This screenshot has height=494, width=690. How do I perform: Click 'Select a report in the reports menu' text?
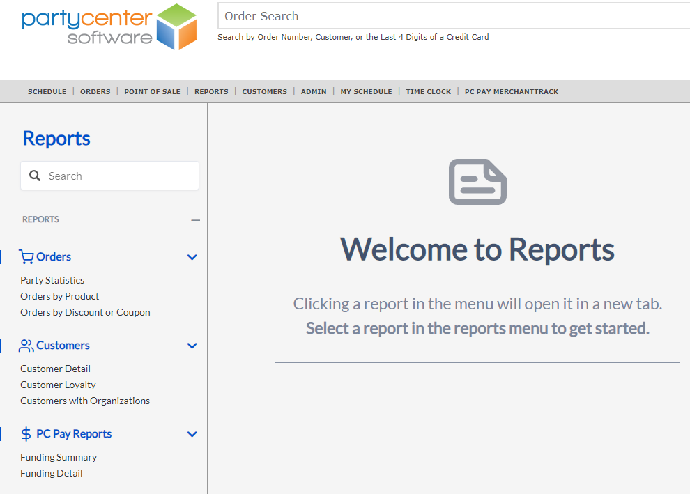point(477,329)
